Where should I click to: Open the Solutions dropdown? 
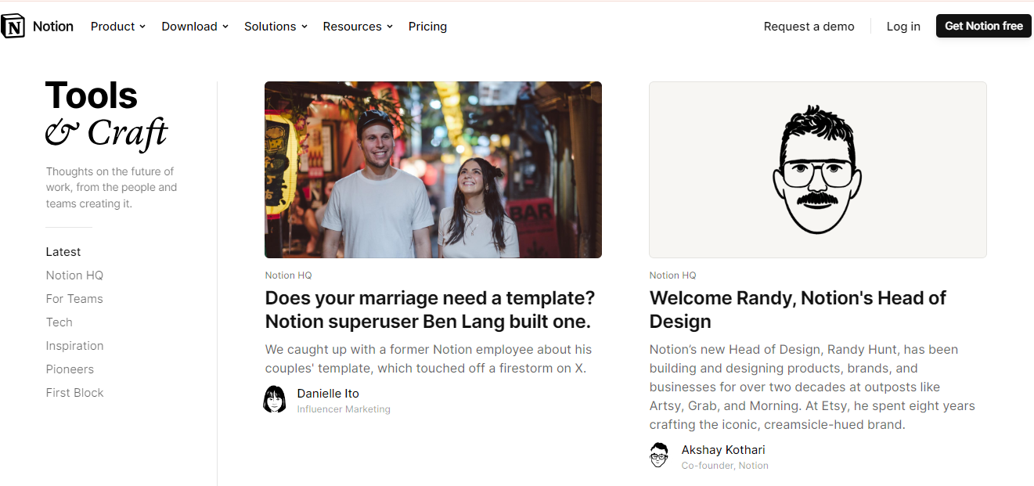[x=276, y=27]
